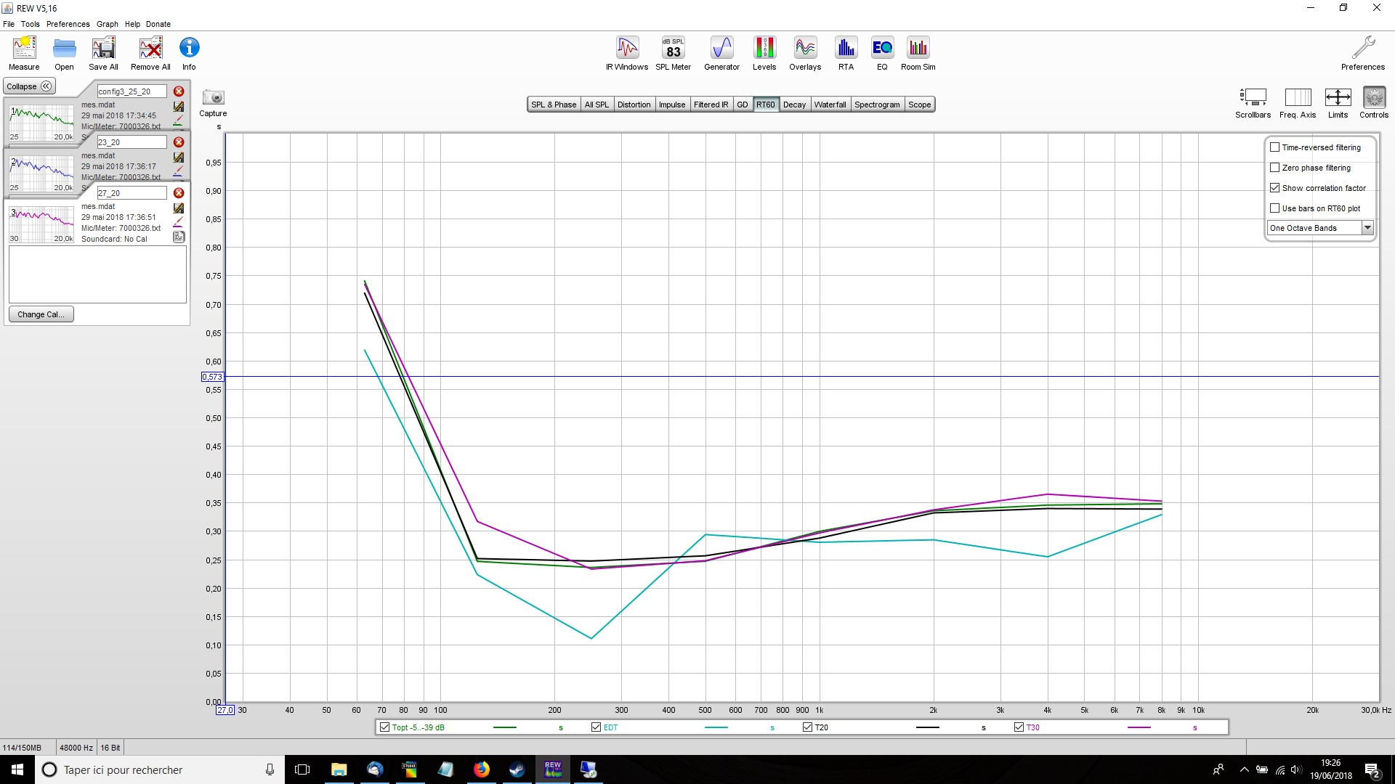Viewport: 1395px width, 784px height.
Task: Launch the RTA window
Action: 846,54
